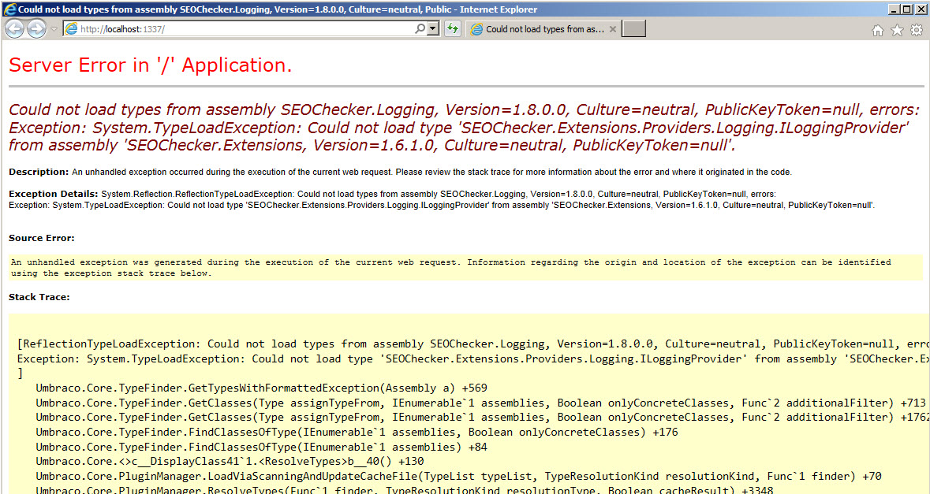The height and width of the screenshot is (494, 930).
Task: Open Favorites with the star icon
Action: [898, 30]
